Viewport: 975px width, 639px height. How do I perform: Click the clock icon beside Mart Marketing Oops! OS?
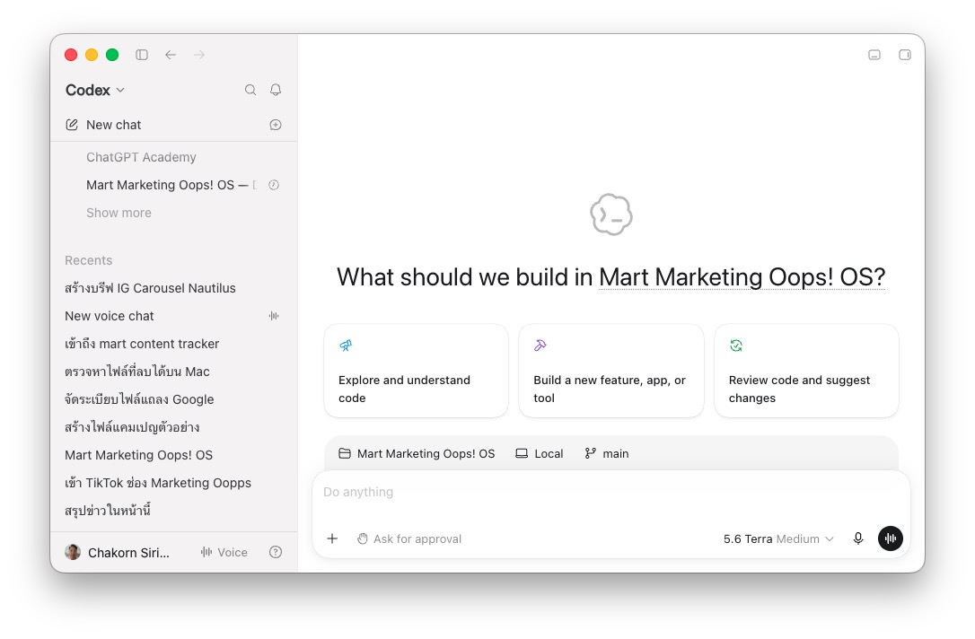(x=274, y=185)
